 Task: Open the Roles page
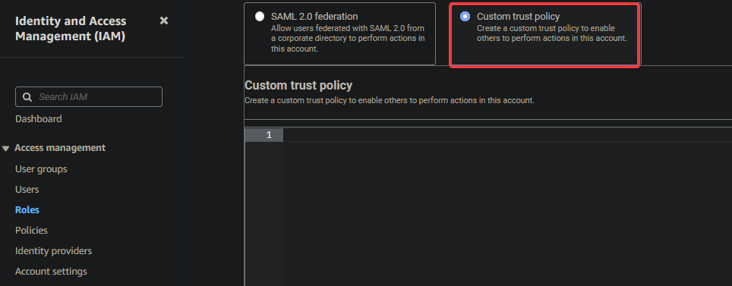click(x=27, y=210)
